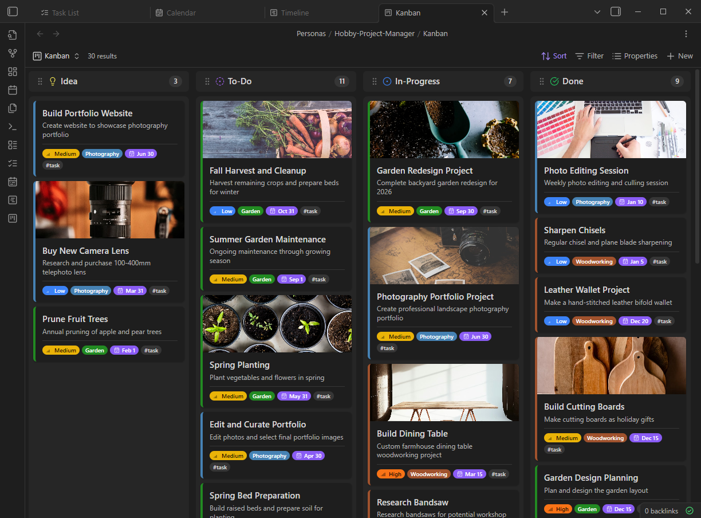Image resolution: width=701 pixels, height=518 pixels.
Task: Open the three-dot options menu top right
Action: point(686,34)
